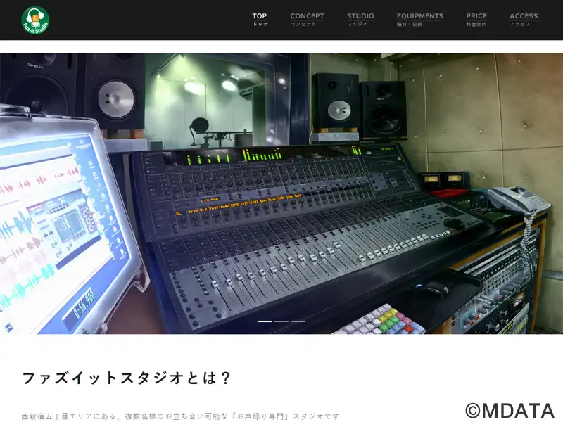Click the Fuz-it Studio headphone logo
Screen dimensions: 563x422
click(35, 20)
